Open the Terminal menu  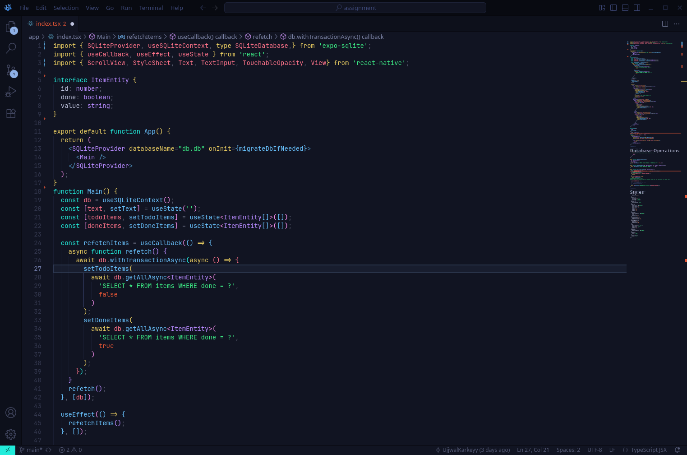pos(151,8)
